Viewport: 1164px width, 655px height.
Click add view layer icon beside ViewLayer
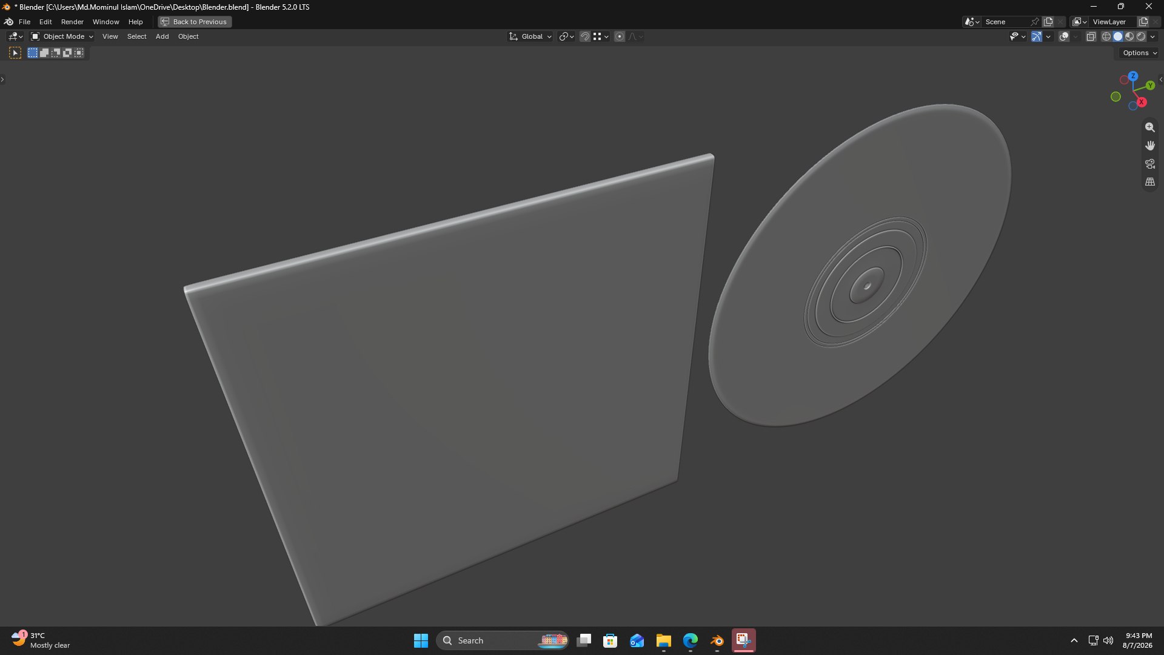1143,22
